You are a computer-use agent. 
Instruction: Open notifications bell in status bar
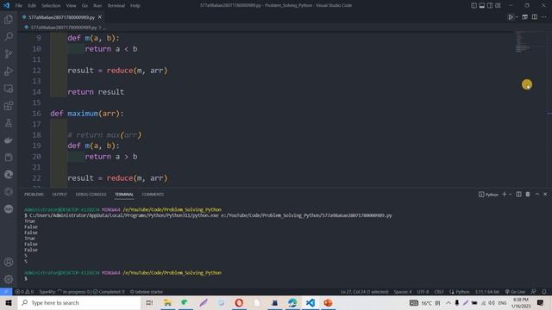click(544, 292)
